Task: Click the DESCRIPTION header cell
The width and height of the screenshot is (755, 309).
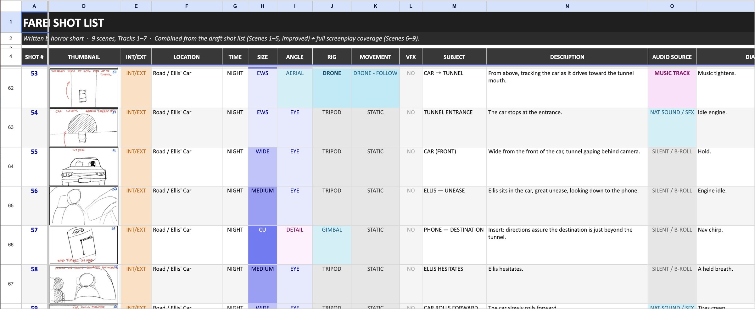Action: pos(567,57)
